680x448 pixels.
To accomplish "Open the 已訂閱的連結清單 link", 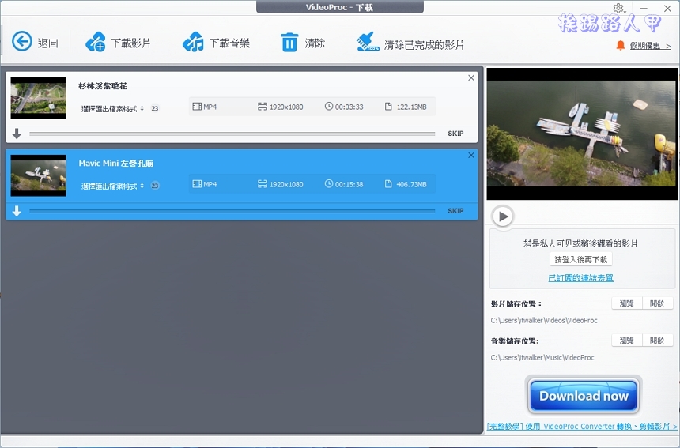I will [580, 278].
